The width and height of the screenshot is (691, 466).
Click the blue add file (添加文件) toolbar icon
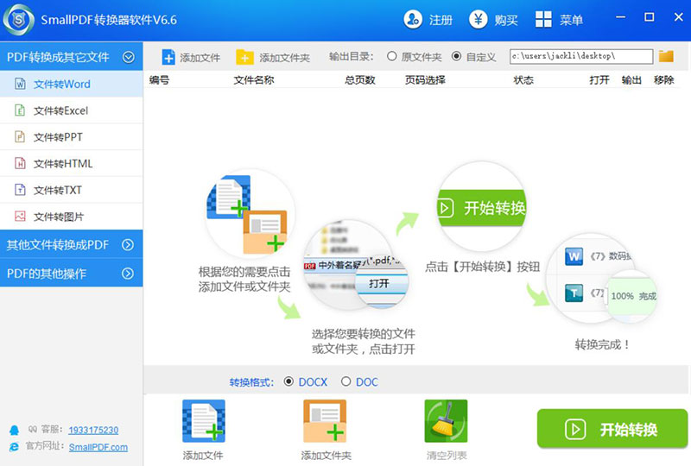168,57
